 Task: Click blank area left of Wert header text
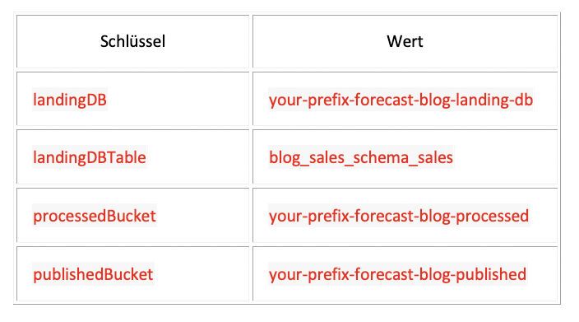[x=320, y=41]
